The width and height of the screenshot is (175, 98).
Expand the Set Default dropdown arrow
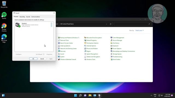pos(44,54)
